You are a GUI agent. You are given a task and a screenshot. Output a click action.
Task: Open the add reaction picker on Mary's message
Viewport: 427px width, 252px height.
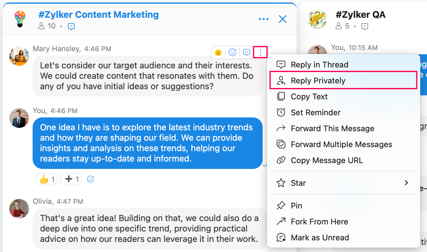click(x=233, y=52)
